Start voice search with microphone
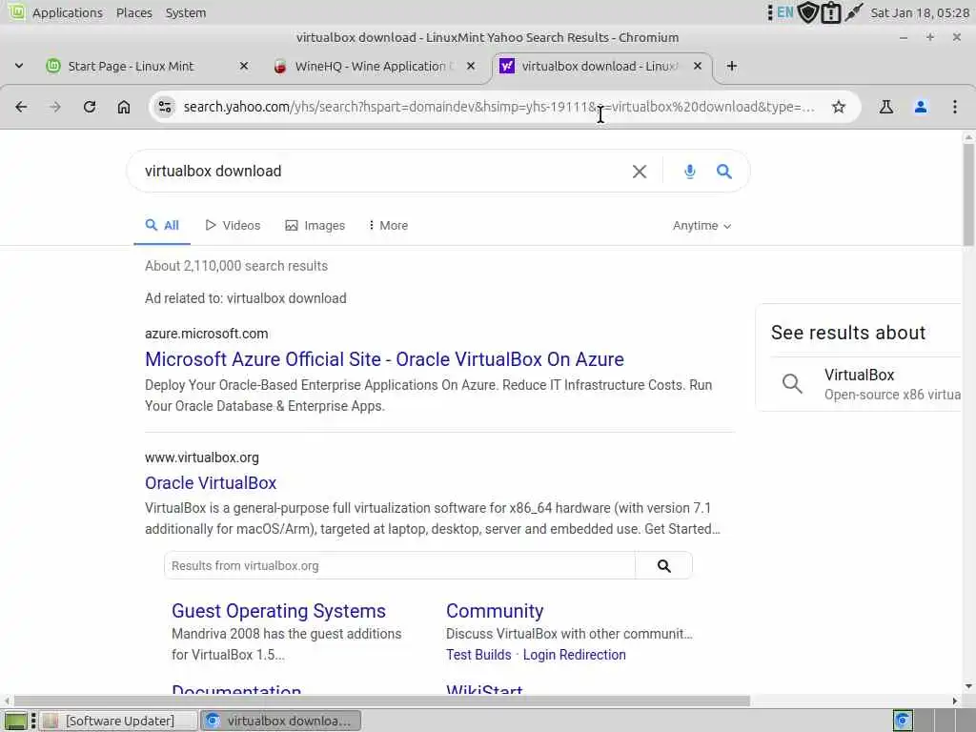This screenshot has width=976, height=732. click(690, 172)
